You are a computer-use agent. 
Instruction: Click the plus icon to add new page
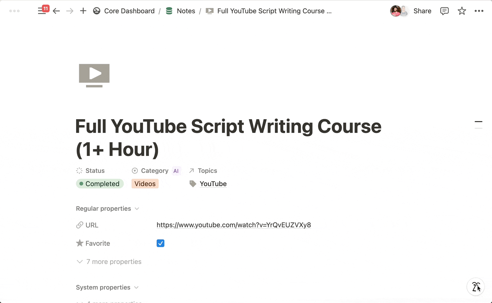(x=83, y=11)
